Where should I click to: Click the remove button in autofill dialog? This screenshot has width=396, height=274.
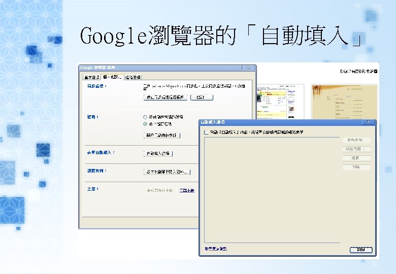[356, 167]
